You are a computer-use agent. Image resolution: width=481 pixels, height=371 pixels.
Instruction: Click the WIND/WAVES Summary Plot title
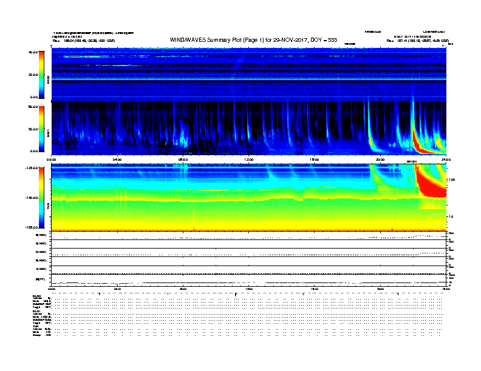[x=253, y=40]
